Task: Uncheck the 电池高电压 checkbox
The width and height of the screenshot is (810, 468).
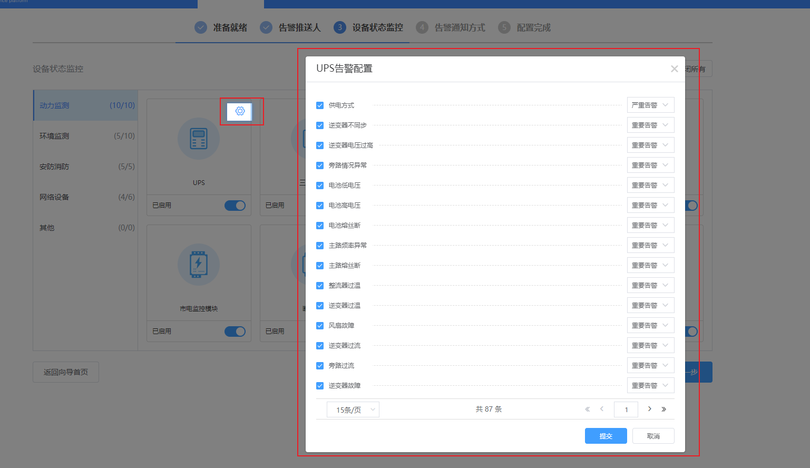Action: coord(320,206)
